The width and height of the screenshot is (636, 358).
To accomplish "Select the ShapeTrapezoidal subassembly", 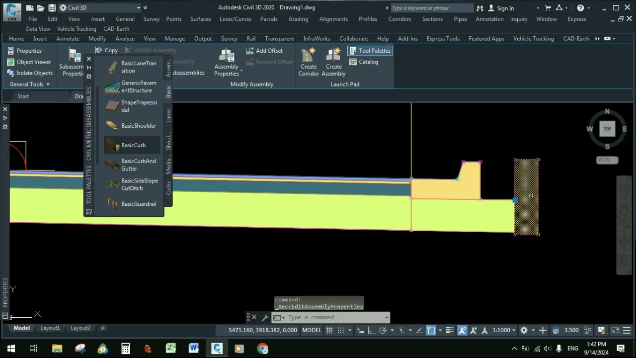I will coord(132,106).
